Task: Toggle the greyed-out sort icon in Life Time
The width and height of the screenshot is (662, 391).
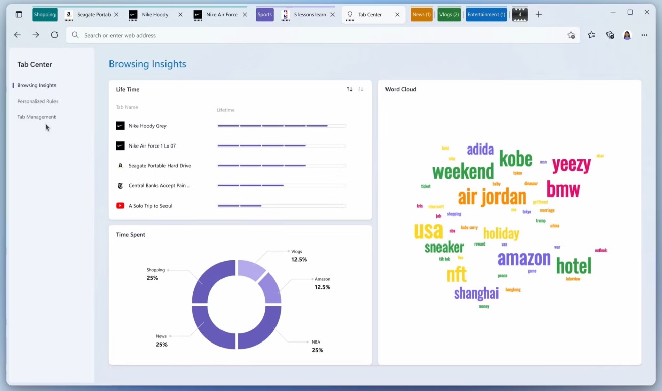Action: [361, 89]
